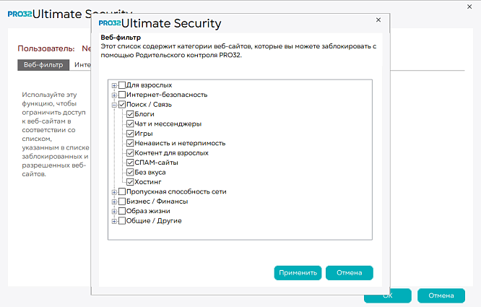Uncheck the Поиск / Связь checkbox
481x307 pixels.
point(122,105)
